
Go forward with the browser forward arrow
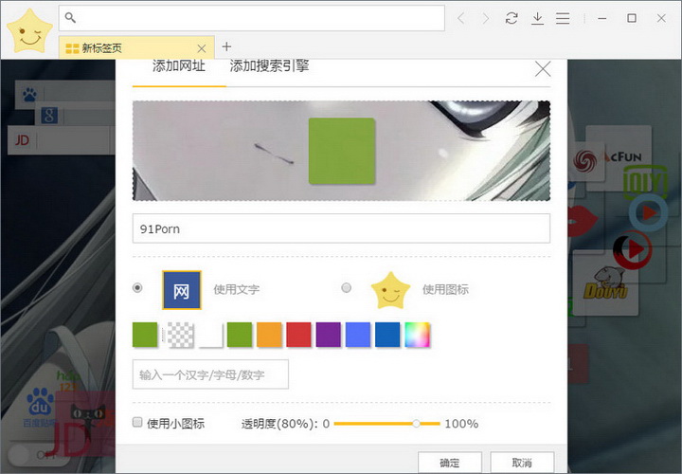coord(486,18)
